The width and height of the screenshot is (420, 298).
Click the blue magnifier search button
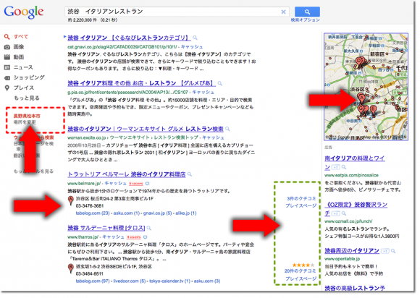(307, 12)
